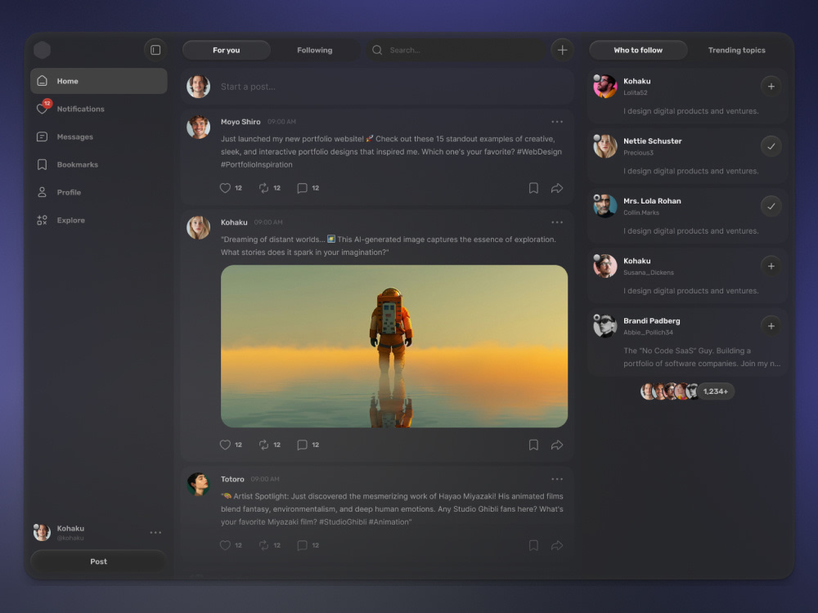Open more options on Kohaku's astronaut post

pyautogui.click(x=557, y=222)
